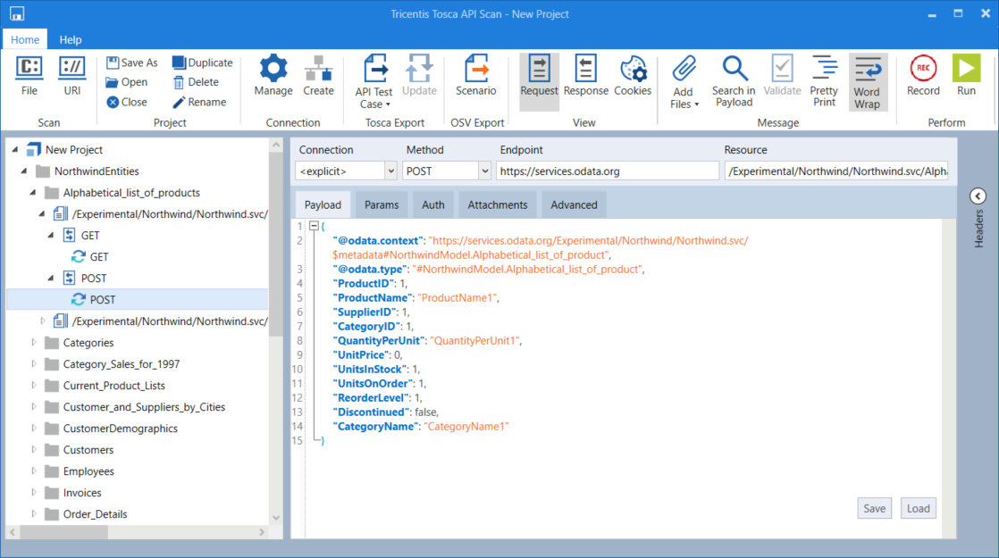
Task: Click the Load payload button
Action: [x=919, y=508]
